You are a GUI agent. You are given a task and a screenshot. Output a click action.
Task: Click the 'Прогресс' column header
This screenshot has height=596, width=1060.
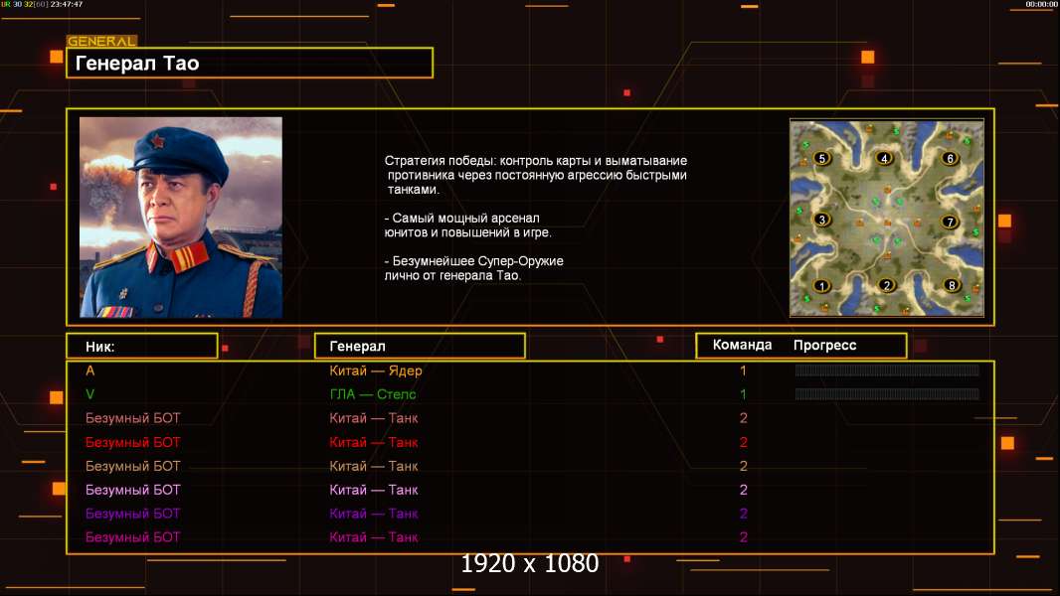click(824, 345)
